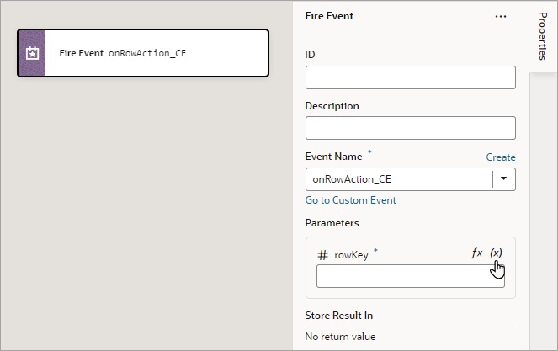
Task: Switch to the Properties side tab
Action: (543, 37)
